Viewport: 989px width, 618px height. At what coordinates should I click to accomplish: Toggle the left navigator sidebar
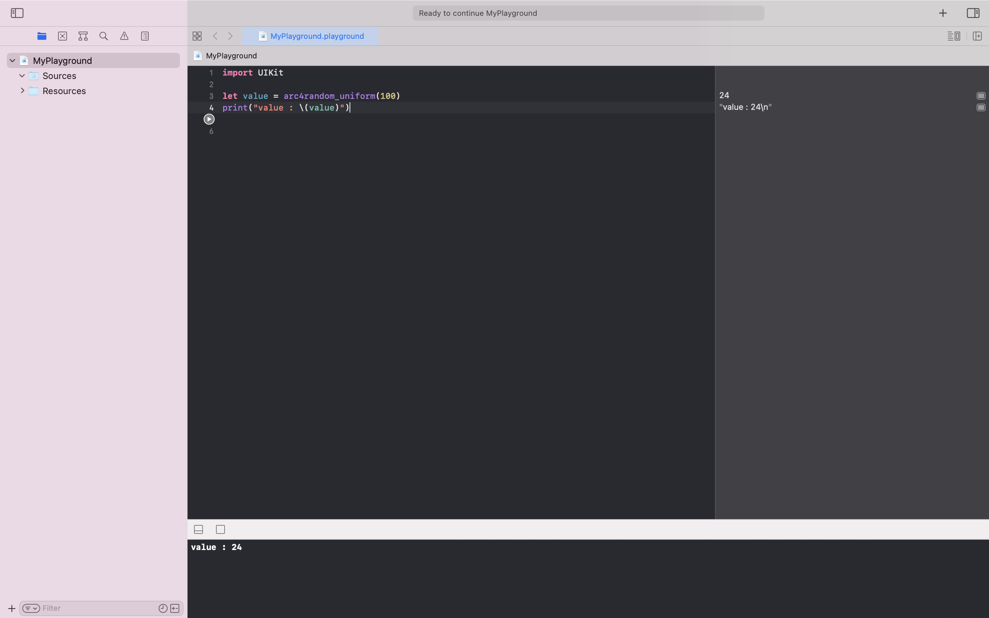coord(17,13)
